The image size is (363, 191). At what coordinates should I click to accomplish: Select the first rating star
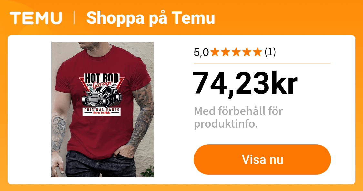(215, 52)
